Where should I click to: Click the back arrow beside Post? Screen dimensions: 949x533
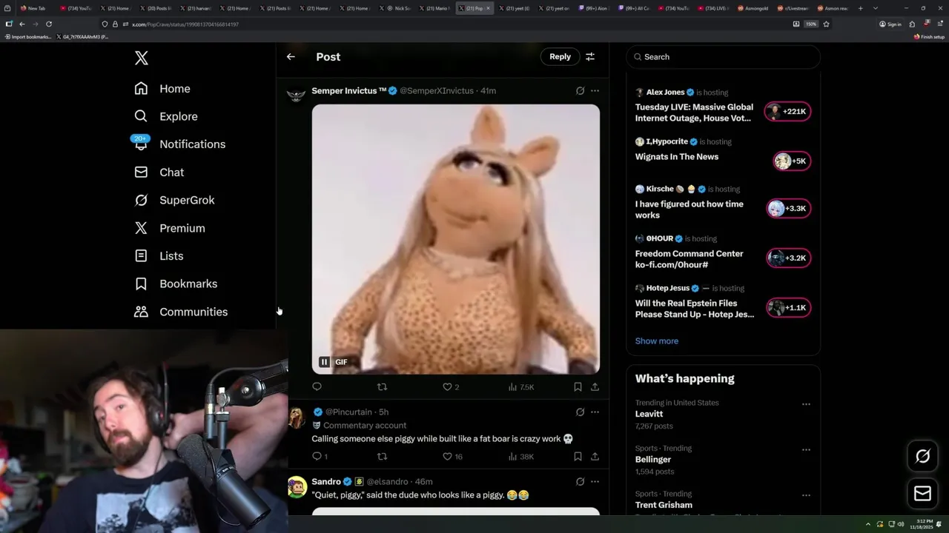[x=291, y=57]
